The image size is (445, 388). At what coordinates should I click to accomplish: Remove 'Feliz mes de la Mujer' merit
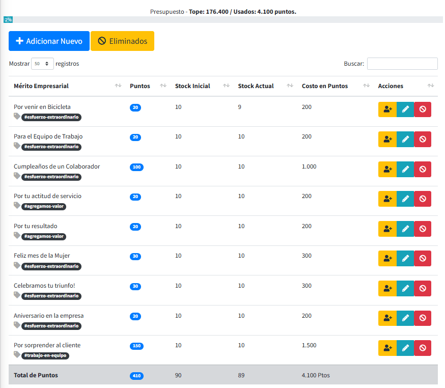point(423,259)
